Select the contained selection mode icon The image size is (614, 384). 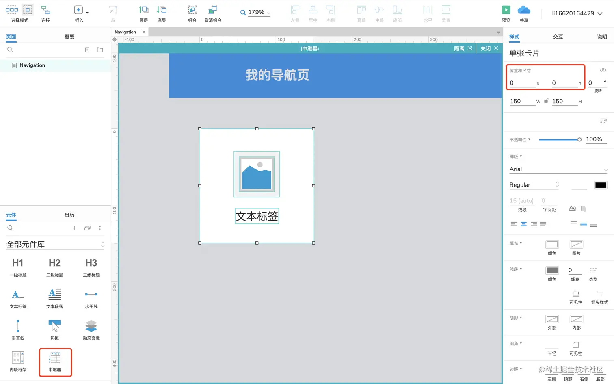(x=28, y=9)
